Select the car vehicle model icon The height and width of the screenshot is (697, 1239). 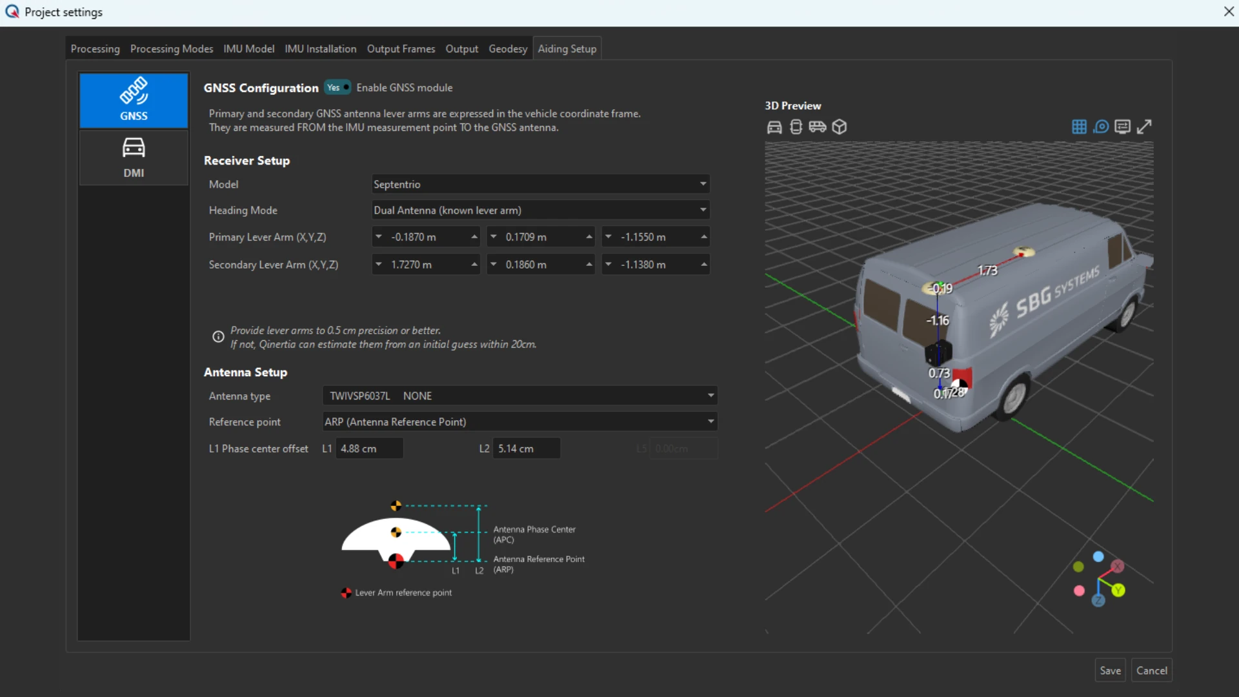[x=774, y=127]
